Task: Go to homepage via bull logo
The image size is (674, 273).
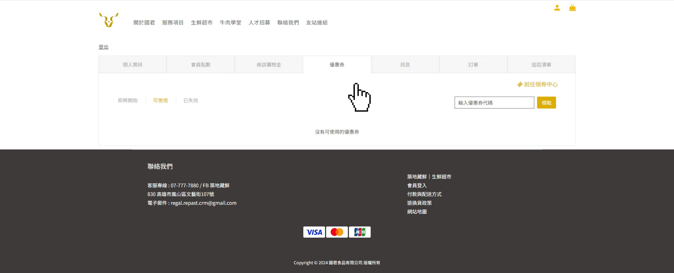Action: coord(109,20)
